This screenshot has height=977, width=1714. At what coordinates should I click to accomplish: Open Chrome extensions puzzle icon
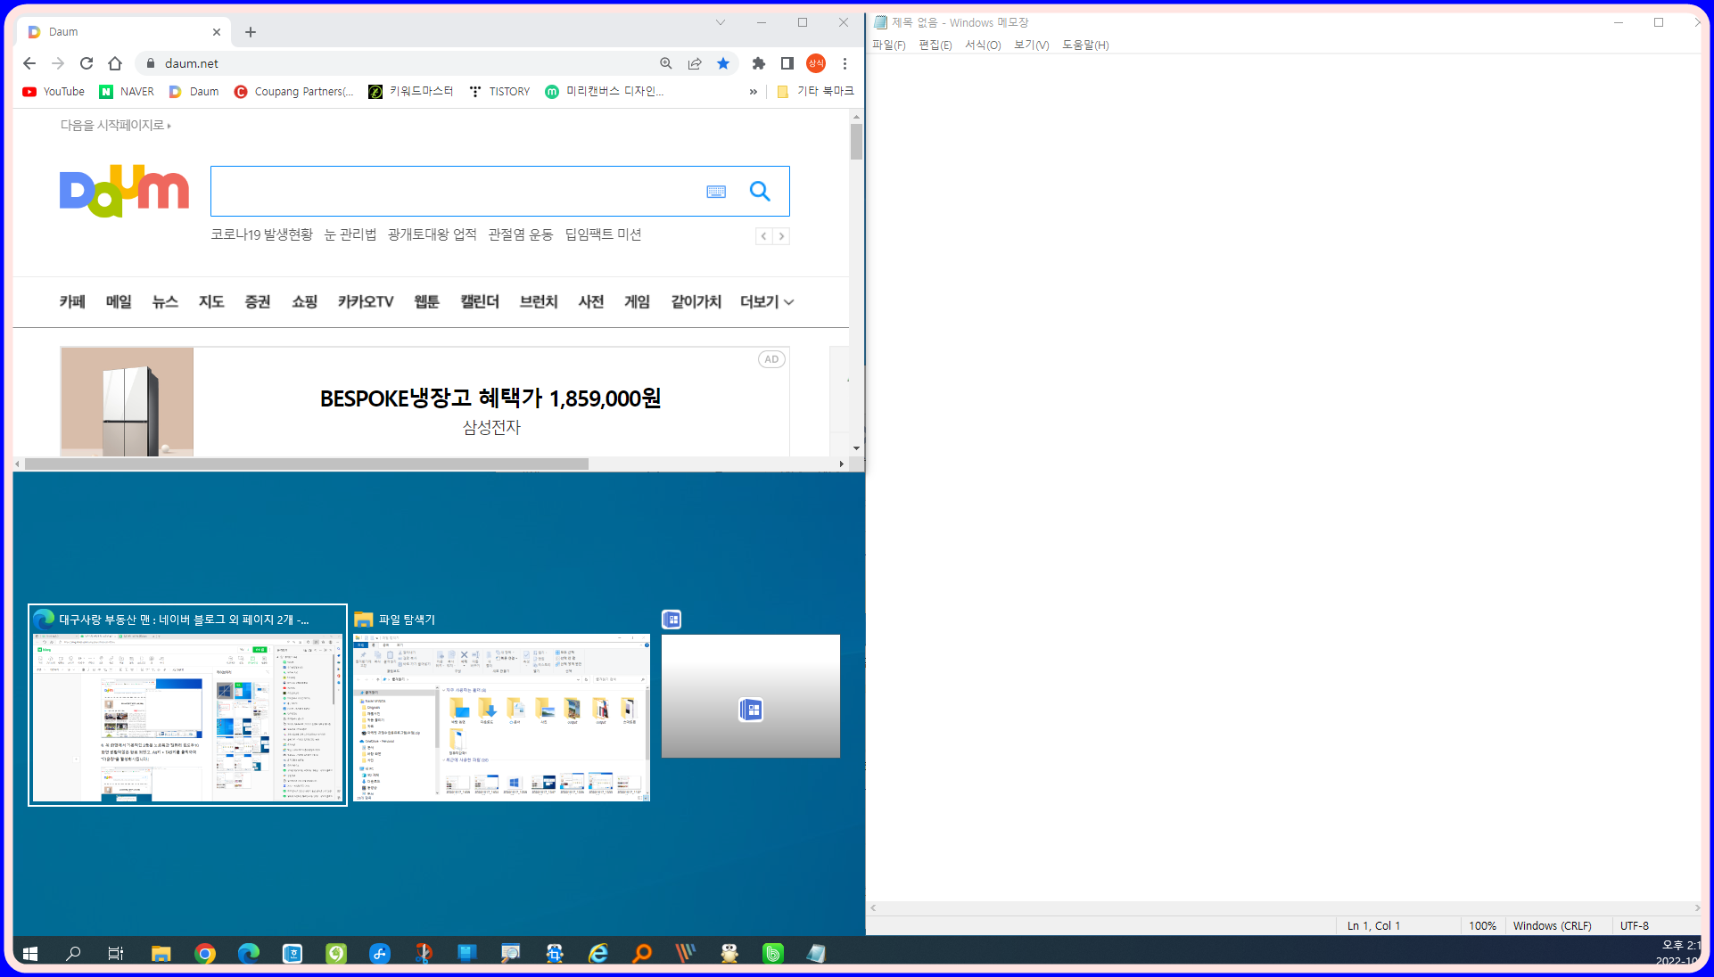coord(759,63)
